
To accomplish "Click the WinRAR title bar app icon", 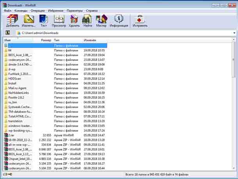I will pos(5,5).
